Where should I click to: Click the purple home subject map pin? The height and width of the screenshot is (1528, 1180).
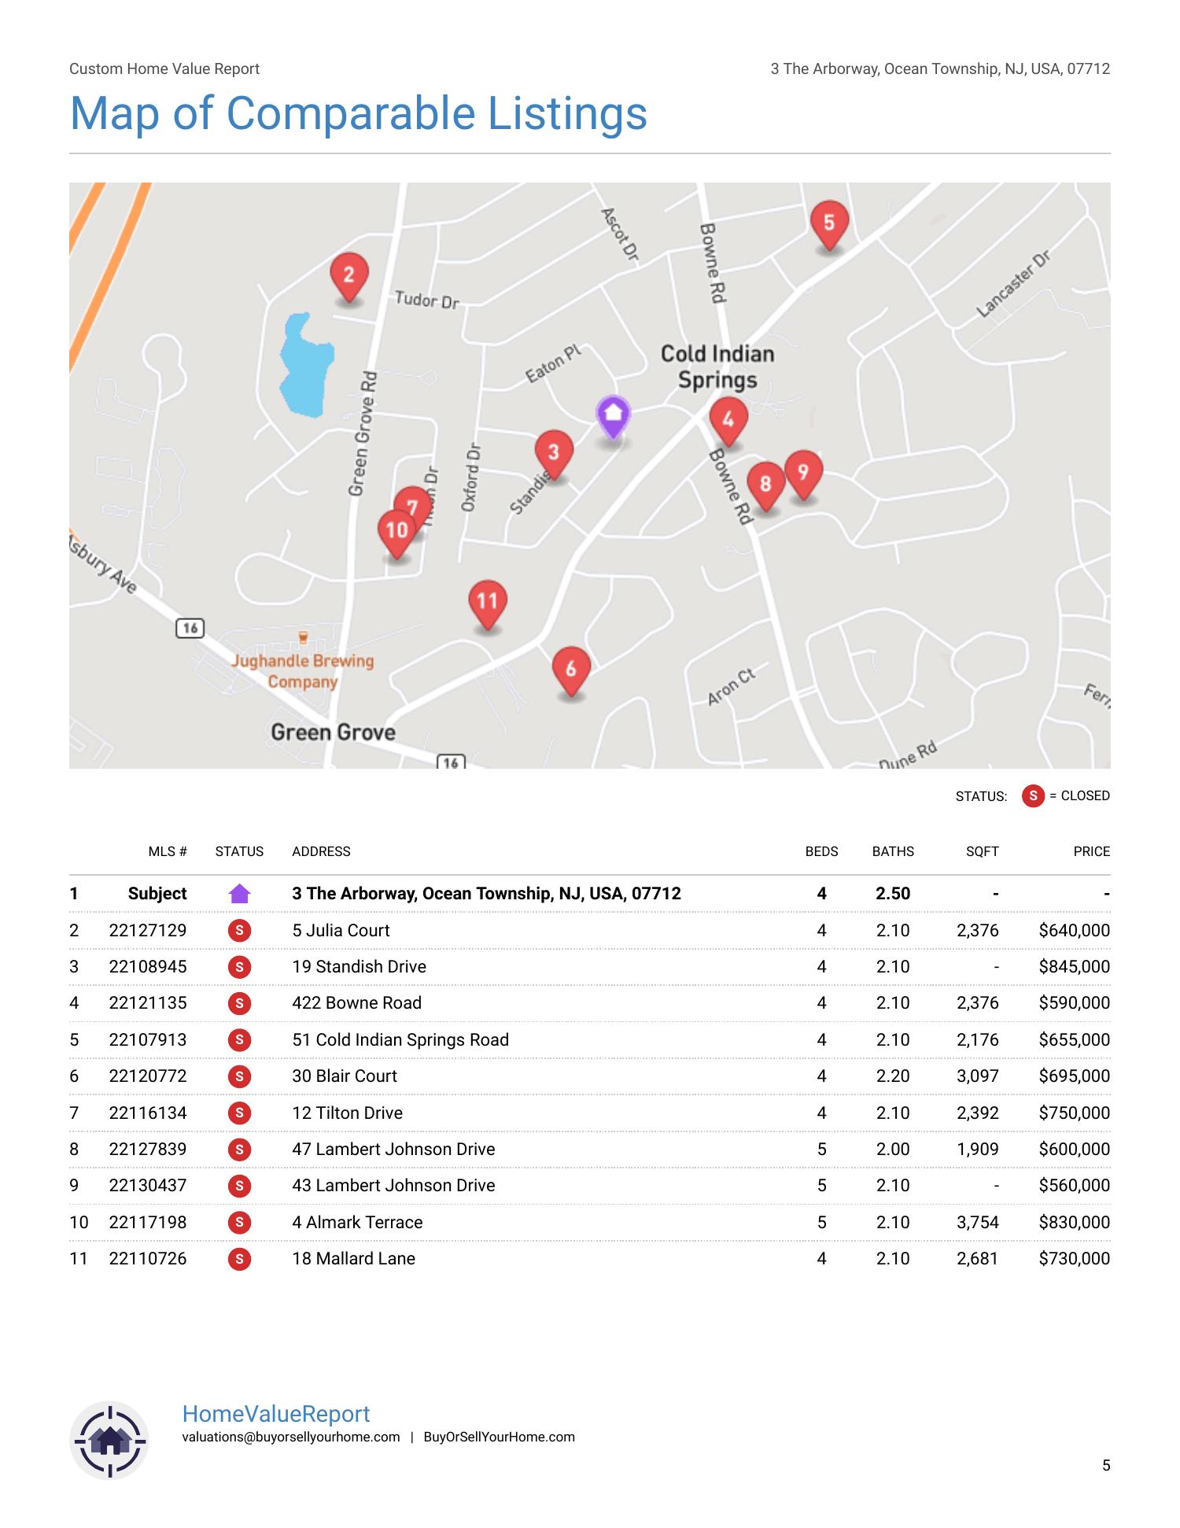tap(613, 415)
